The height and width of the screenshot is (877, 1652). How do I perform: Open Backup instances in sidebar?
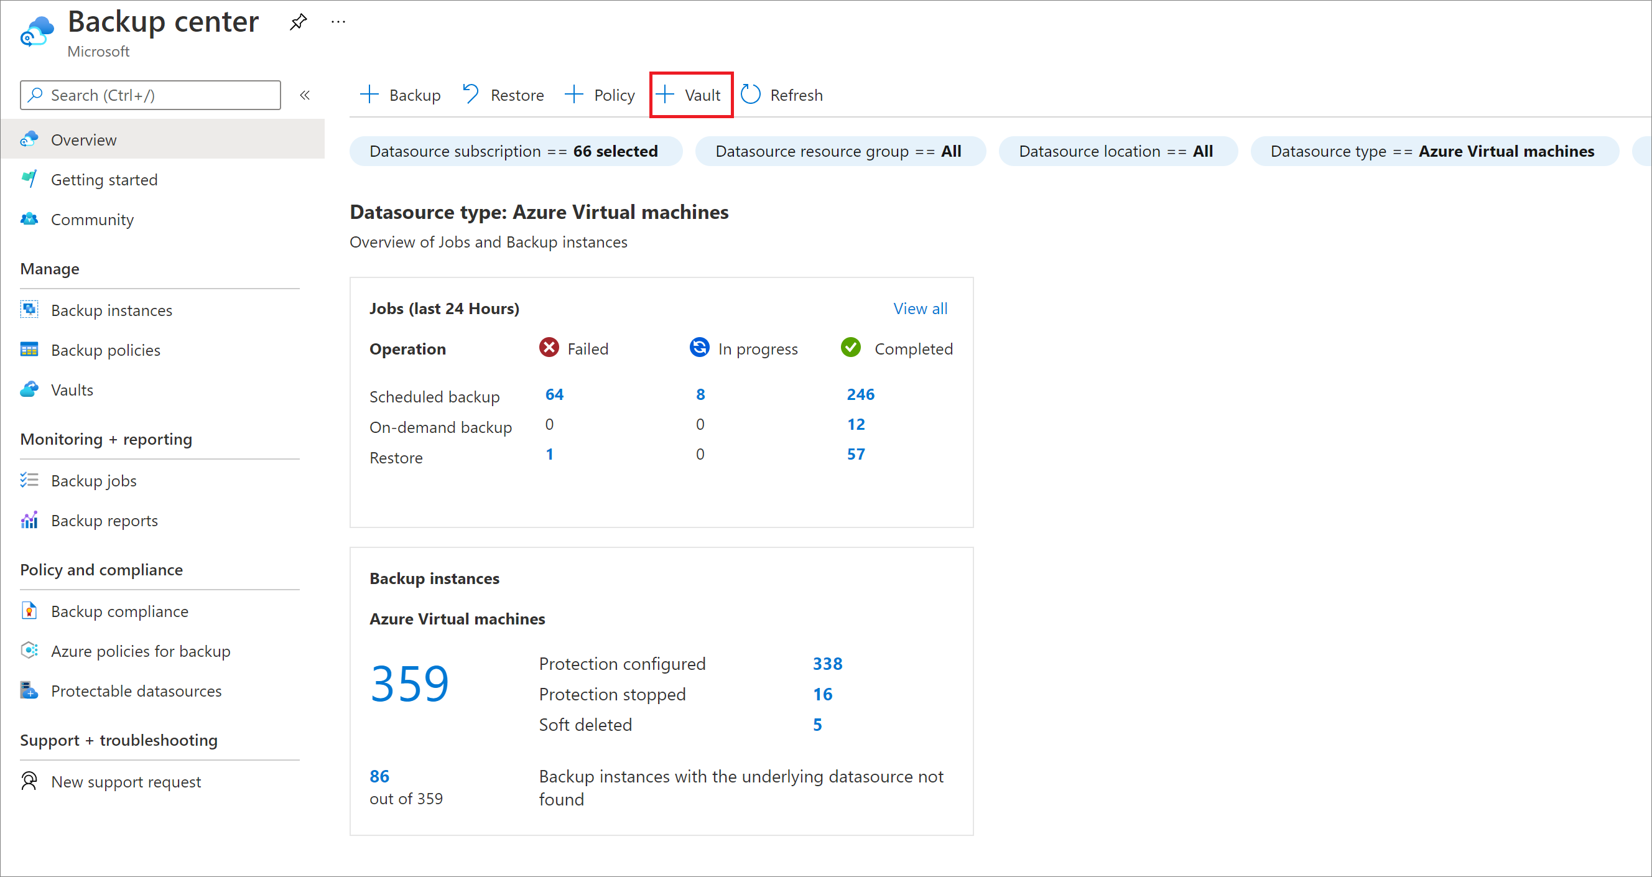110,310
